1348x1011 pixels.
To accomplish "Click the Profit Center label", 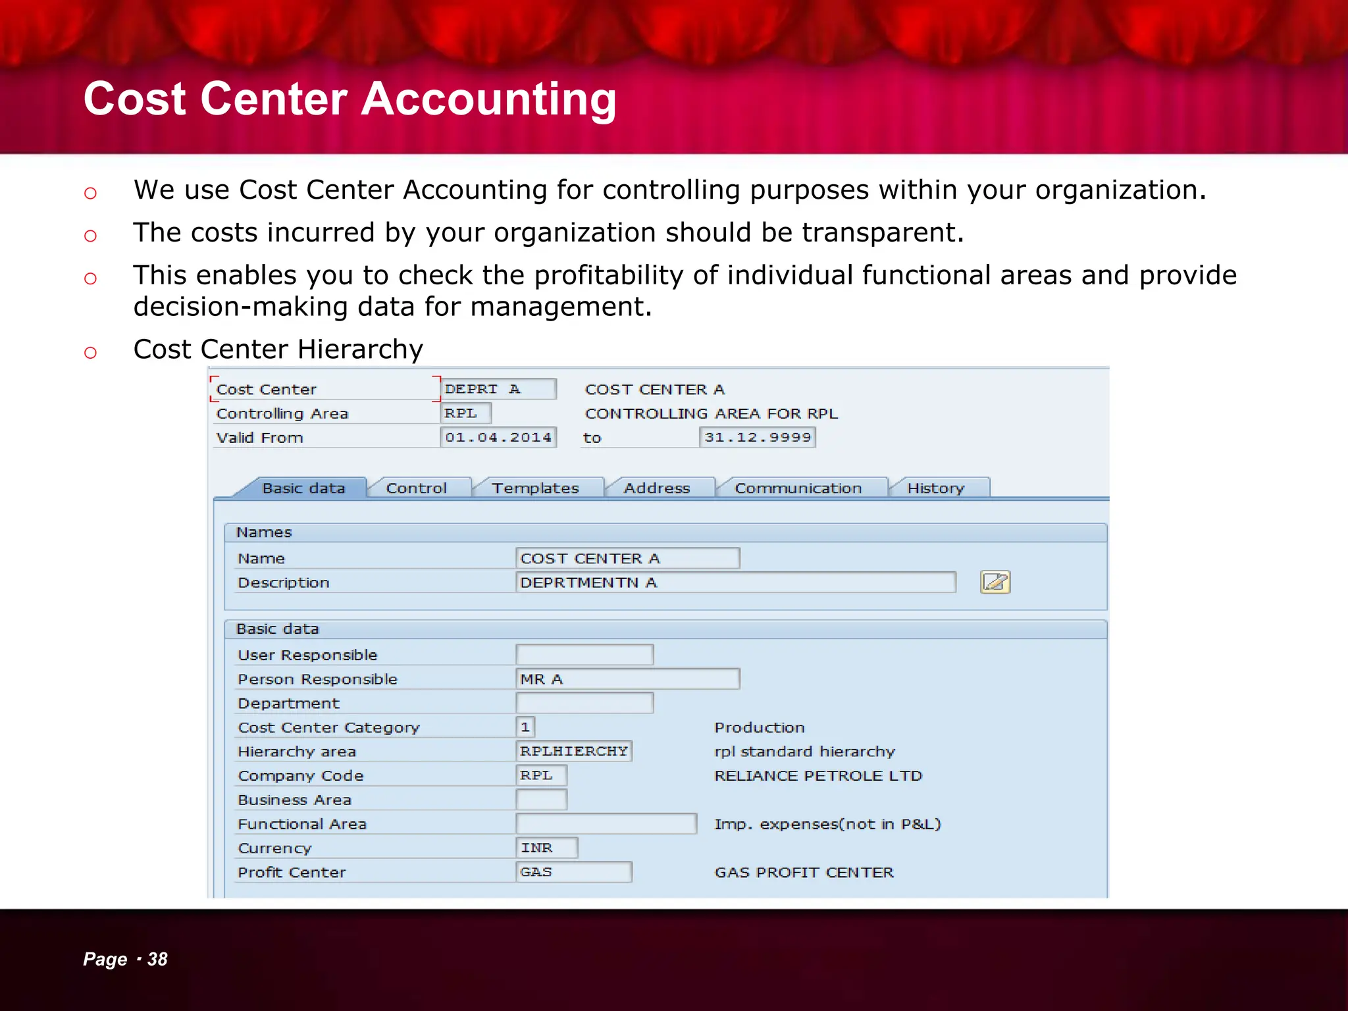I will [292, 872].
